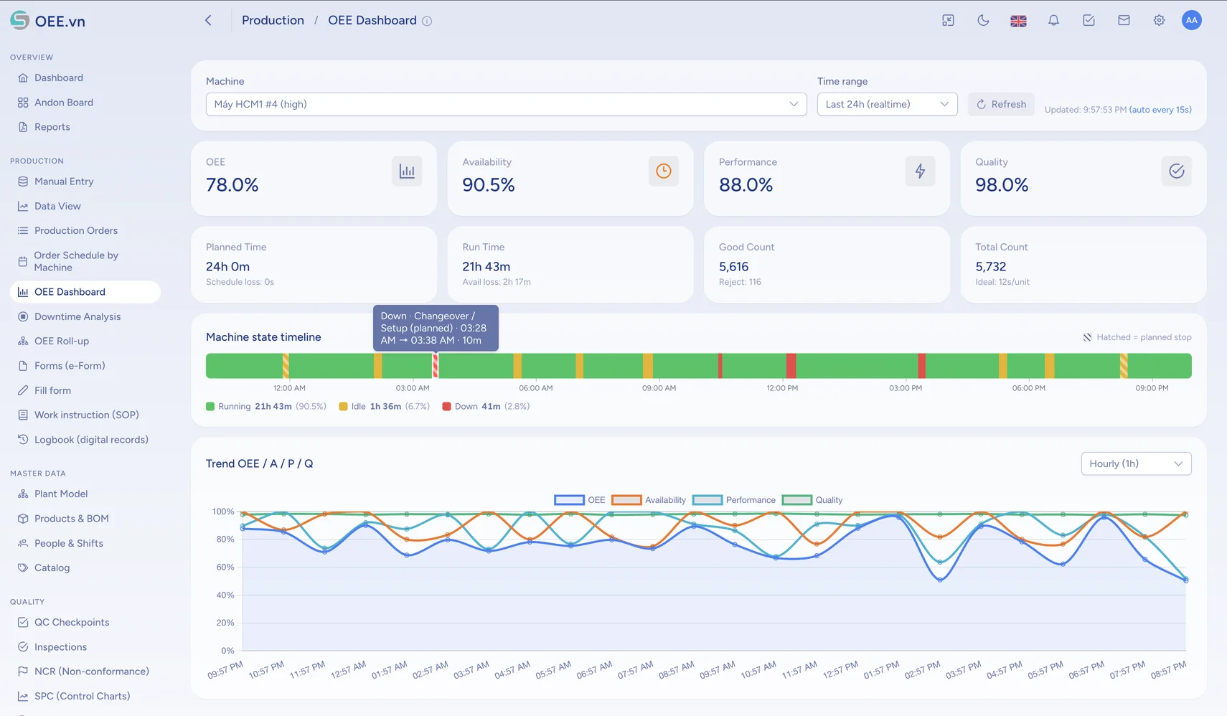Go to Reports page
The width and height of the screenshot is (1227, 716).
[85, 127]
